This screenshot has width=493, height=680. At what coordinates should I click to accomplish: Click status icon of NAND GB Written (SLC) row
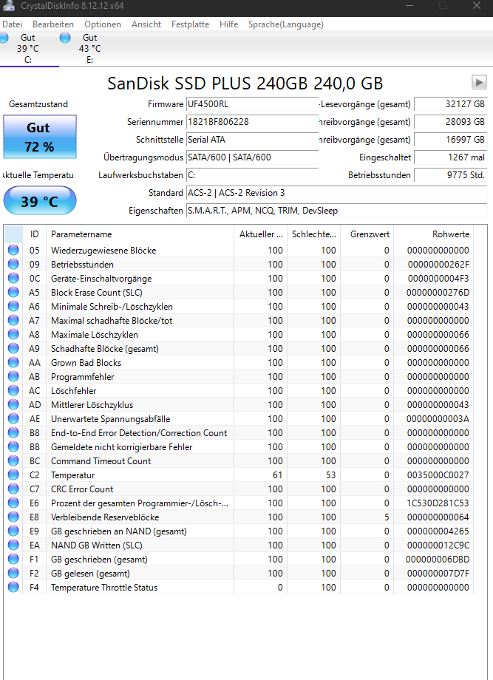13,545
